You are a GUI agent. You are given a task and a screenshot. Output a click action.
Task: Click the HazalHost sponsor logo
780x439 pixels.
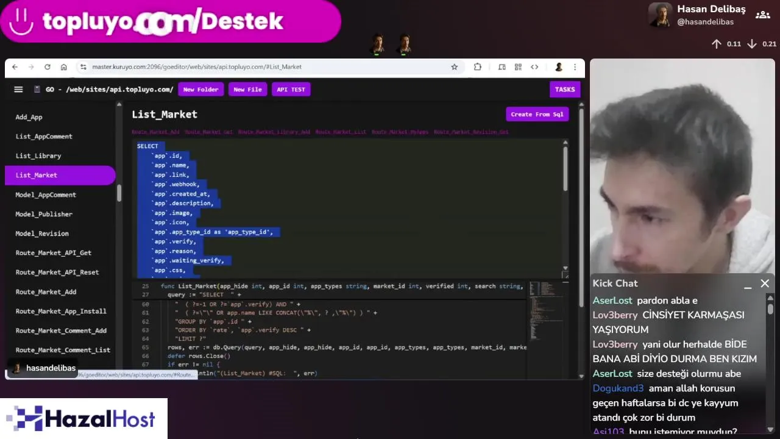[x=83, y=419]
